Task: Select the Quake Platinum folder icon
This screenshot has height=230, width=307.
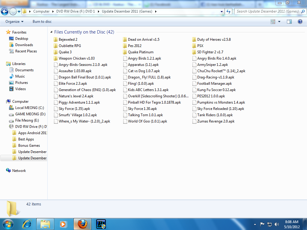Action: [x=125, y=52]
